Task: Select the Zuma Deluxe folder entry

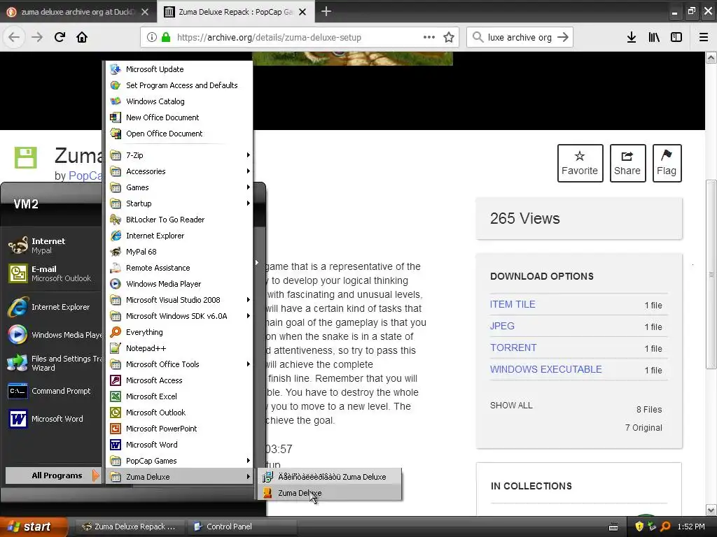Action: 179,477
